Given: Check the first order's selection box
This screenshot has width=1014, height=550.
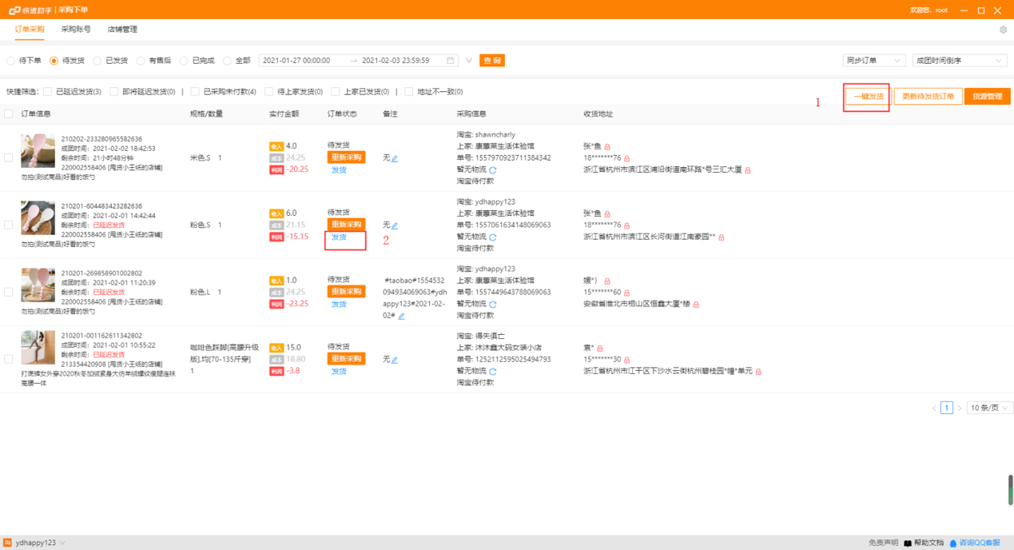Looking at the screenshot, I should click(x=8, y=157).
